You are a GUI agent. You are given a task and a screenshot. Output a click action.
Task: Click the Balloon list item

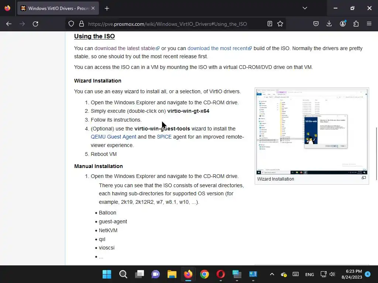(107, 213)
